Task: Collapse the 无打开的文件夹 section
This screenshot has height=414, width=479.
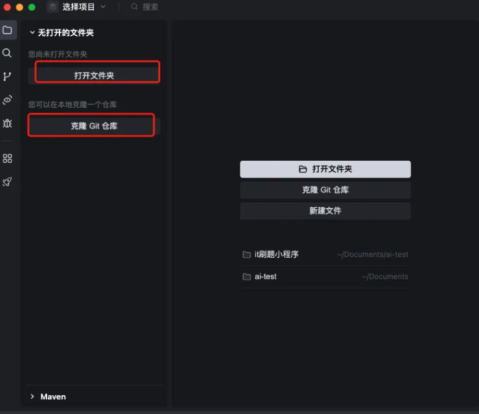Action: click(x=61, y=33)
